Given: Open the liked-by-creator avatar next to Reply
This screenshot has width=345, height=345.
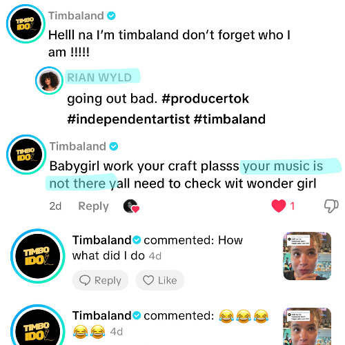Looking at the screenshot, I should tap(131, 206).
